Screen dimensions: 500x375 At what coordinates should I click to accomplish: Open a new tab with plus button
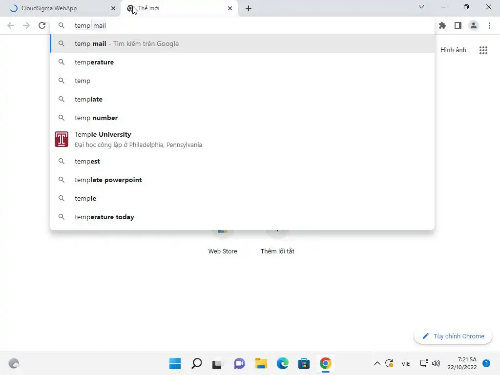pos(249,8)
